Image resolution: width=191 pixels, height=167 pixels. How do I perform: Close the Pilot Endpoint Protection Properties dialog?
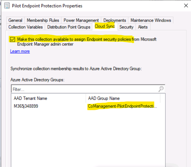click(186, 6)
